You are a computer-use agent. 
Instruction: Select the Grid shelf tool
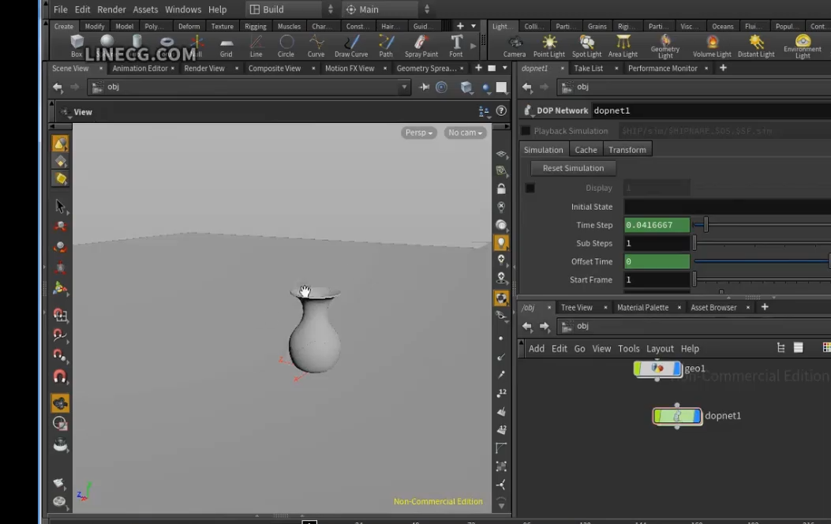[x=226, y=46]
